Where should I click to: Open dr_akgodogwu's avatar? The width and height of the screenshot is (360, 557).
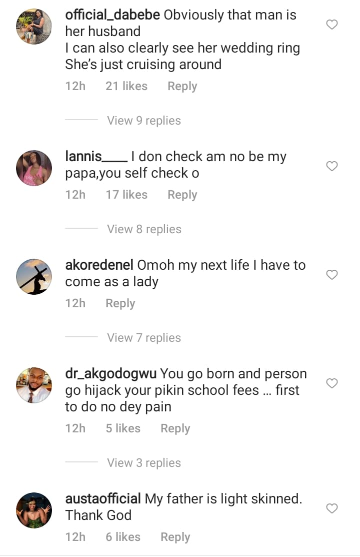(x=34, y=385)
